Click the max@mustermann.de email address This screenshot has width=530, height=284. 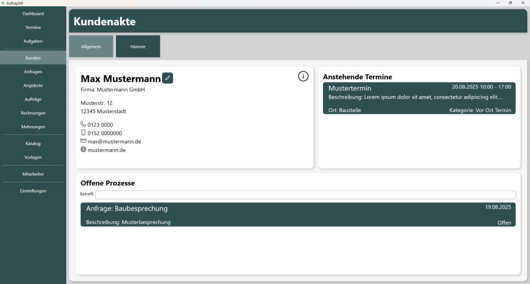tap(114, 141)
